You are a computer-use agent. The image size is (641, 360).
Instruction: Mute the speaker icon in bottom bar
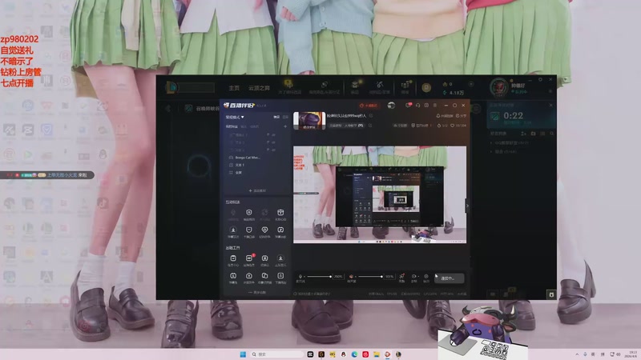click(x=351, y=276)
